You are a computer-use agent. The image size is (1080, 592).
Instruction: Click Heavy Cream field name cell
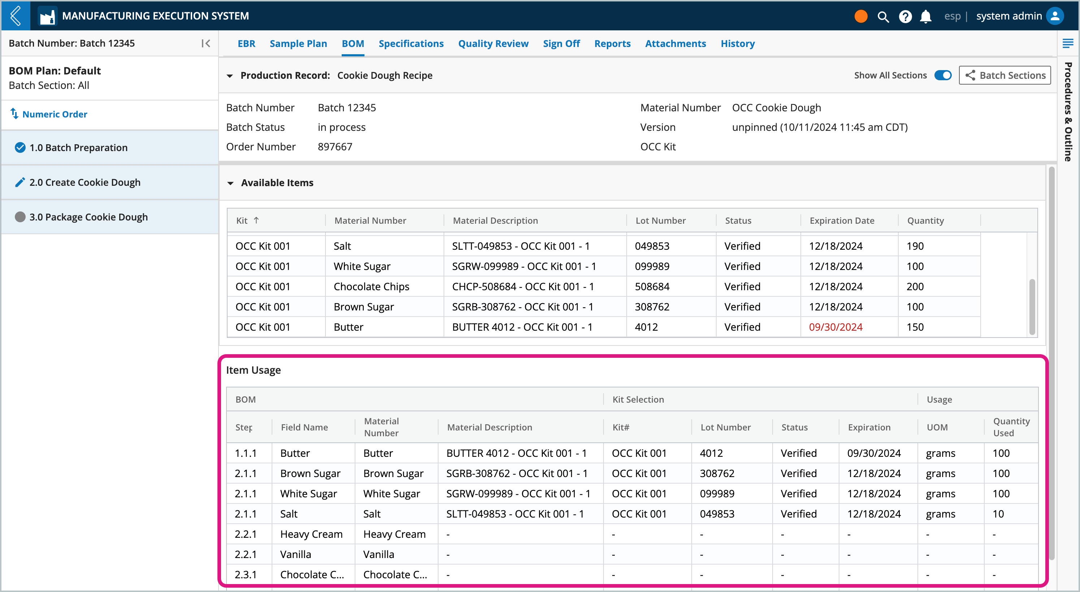coord(311,534)
